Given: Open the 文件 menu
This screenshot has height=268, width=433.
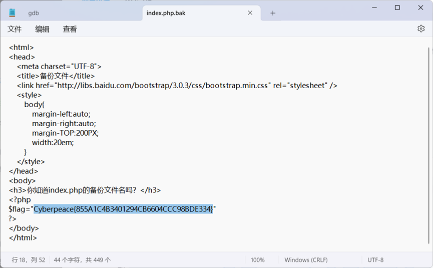Looking at the screenshot, I should point(15,29).
